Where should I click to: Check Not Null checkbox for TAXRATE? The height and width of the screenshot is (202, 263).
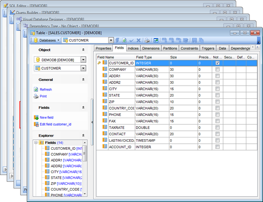click(218, 127)
